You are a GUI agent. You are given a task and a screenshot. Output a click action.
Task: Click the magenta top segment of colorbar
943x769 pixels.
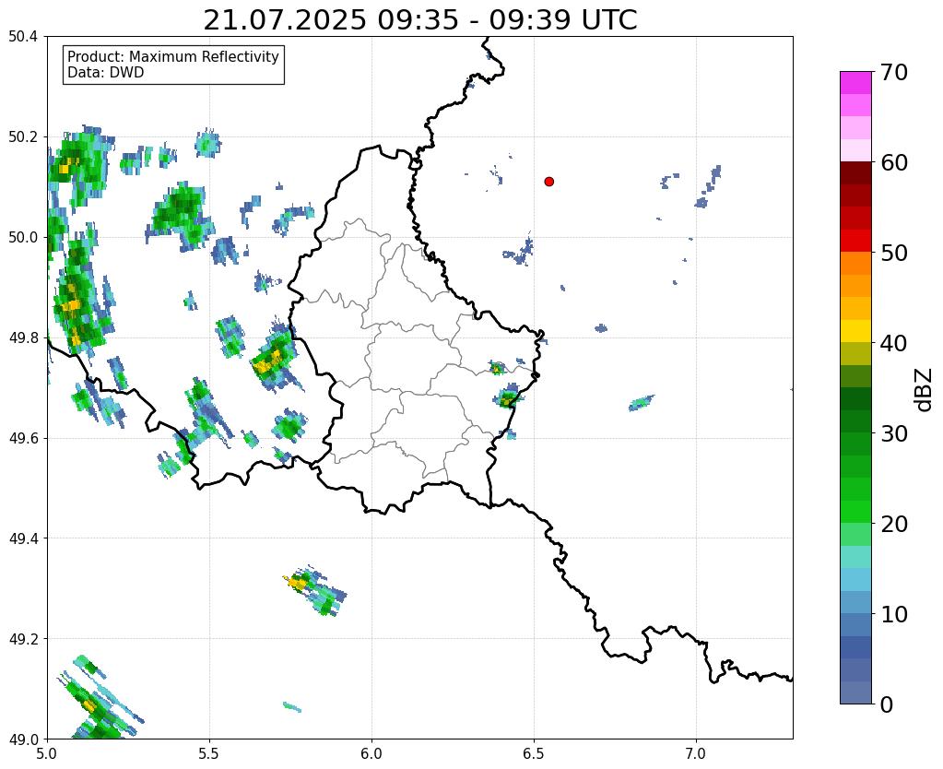855,83
